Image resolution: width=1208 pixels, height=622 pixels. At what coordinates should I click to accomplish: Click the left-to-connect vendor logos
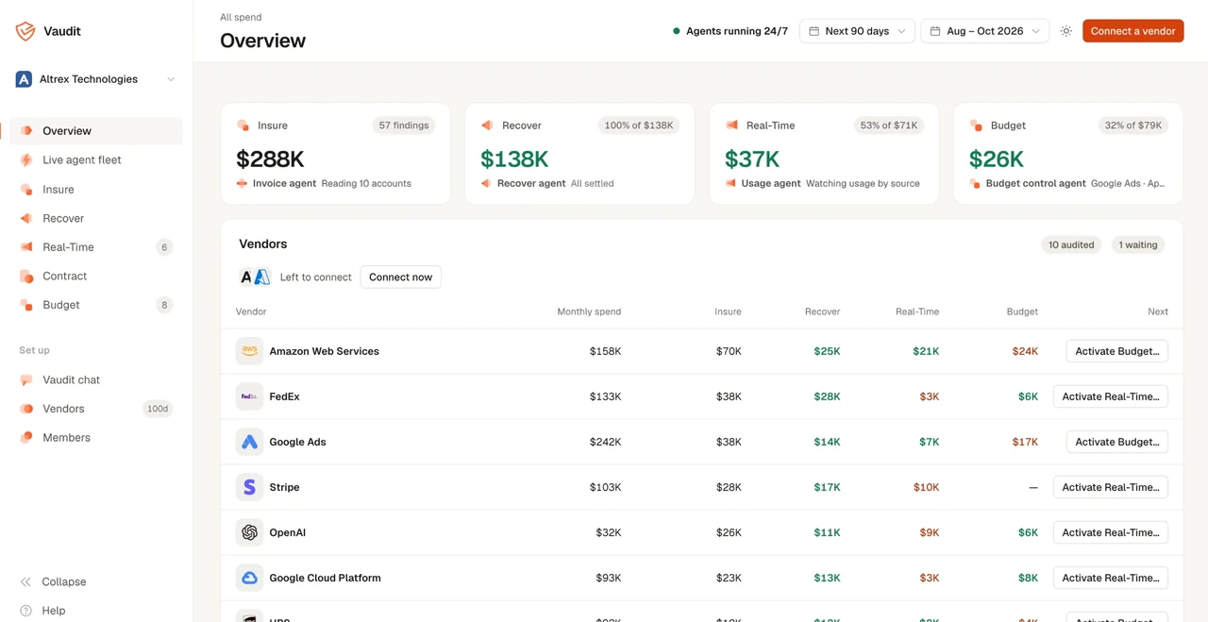point(255,277)
